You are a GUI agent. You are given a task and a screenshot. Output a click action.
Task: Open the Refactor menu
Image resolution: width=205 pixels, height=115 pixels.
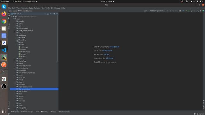(37, 8)
